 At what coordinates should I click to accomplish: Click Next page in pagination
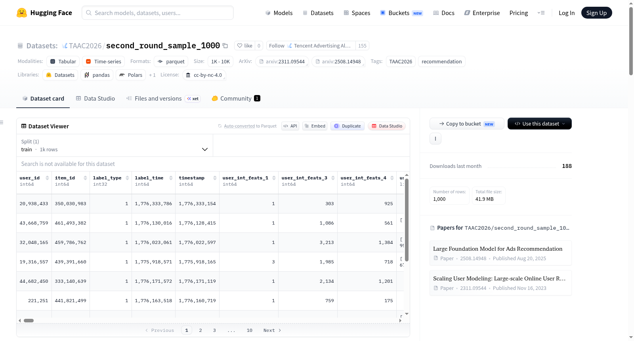coord(272,330)
